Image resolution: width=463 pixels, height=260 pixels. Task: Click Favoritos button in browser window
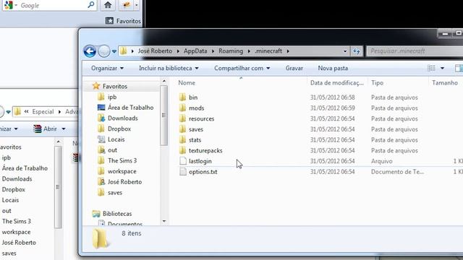(x=123, y=21)
